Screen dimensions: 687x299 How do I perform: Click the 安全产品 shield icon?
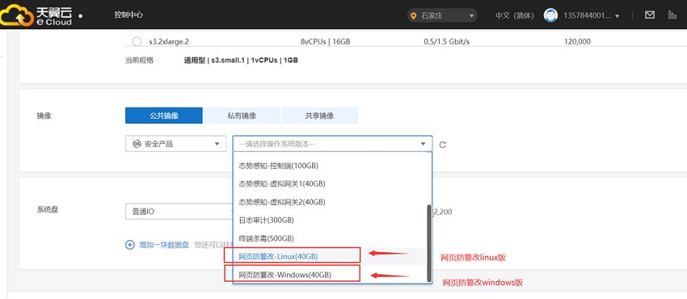click(x=137, y=144)
